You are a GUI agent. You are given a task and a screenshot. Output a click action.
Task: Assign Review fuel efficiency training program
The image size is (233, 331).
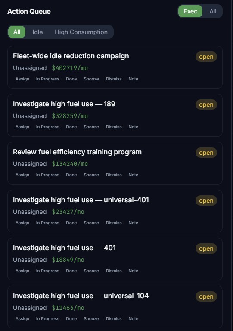(22, 175)
